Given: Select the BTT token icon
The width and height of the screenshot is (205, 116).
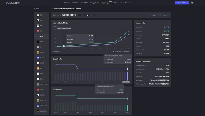Looking at the screenshot, I should [38, 20].
